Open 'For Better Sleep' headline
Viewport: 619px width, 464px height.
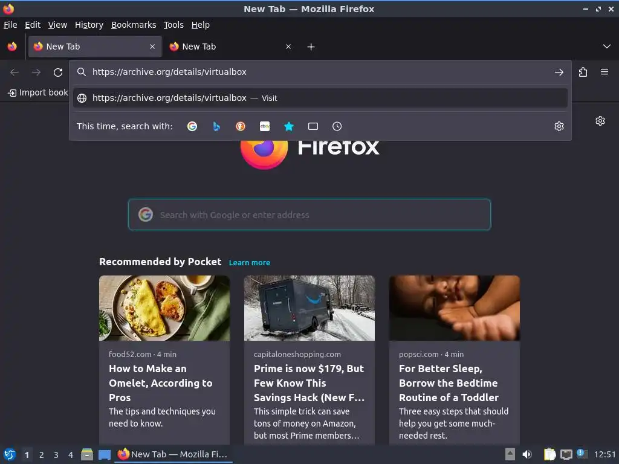tap(449, 383)
